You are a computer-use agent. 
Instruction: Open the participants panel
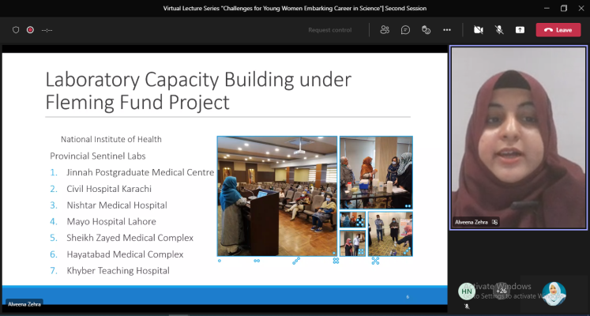[x=385, y=30]
